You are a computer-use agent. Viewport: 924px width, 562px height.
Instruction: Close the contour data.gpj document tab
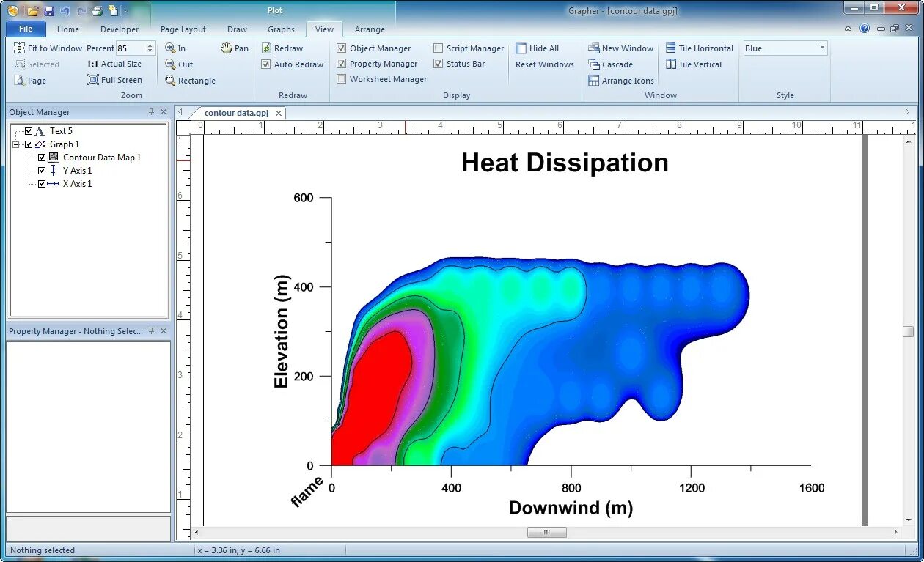[280, 113]
